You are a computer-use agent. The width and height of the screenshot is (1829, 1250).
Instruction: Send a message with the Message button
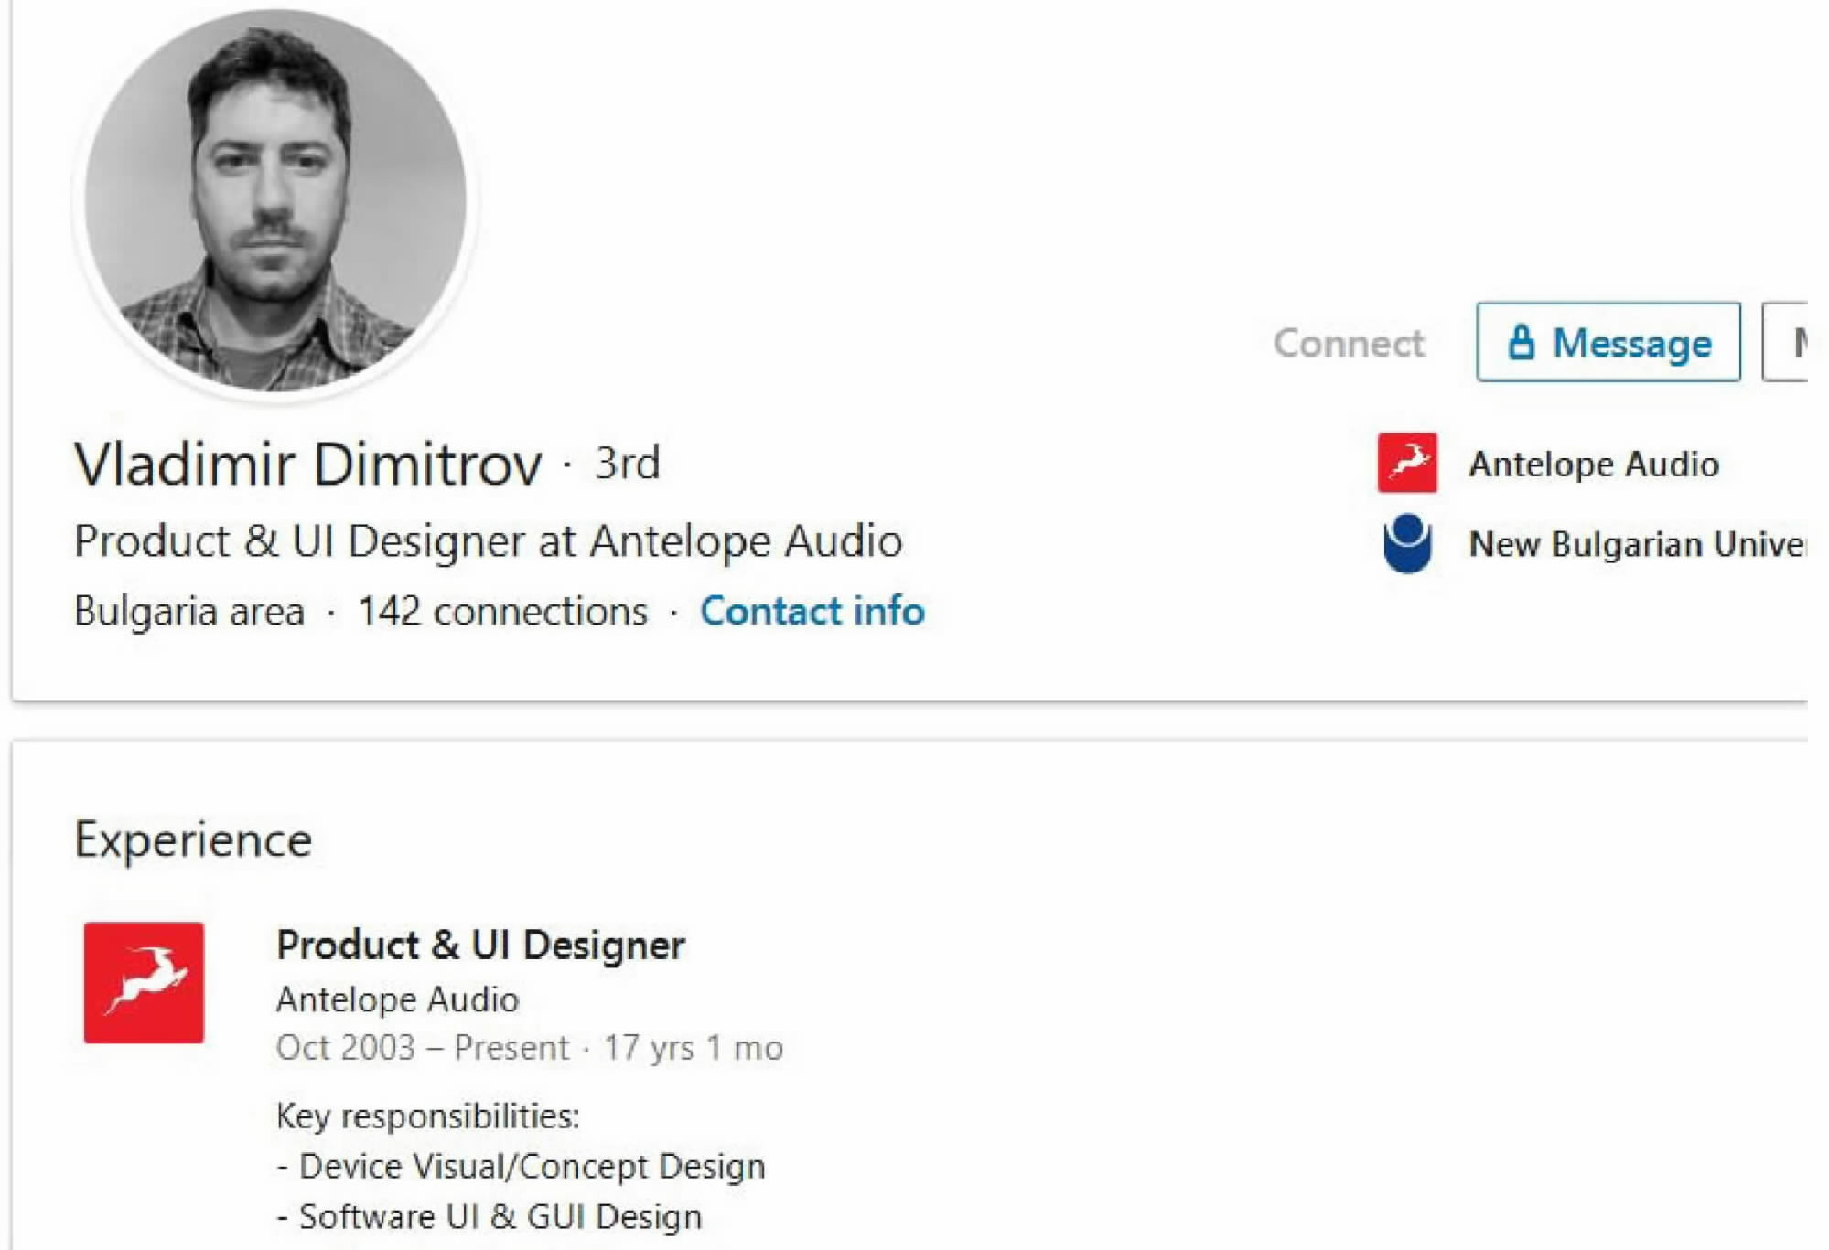pos(1608,342)
